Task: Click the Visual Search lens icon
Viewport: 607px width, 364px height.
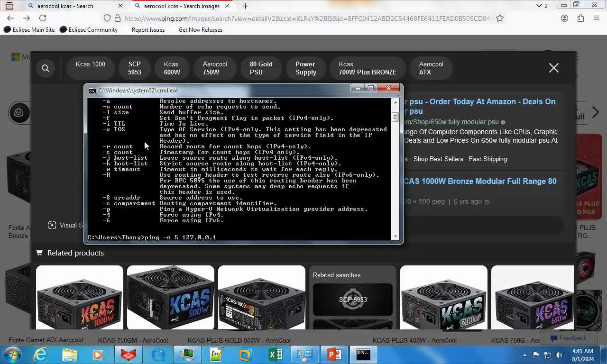Action: click(52, 225)
